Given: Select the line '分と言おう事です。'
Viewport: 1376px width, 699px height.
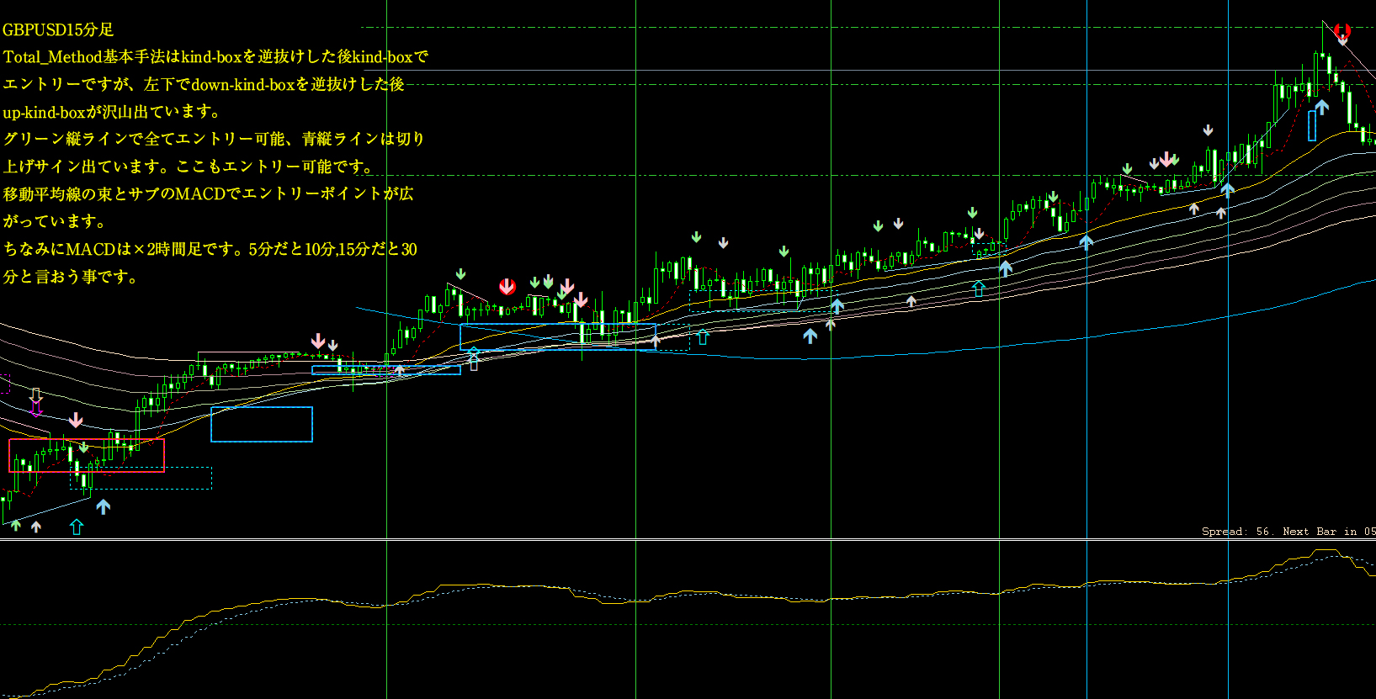Looking at the screenshot, I should [x=71, y=277].
